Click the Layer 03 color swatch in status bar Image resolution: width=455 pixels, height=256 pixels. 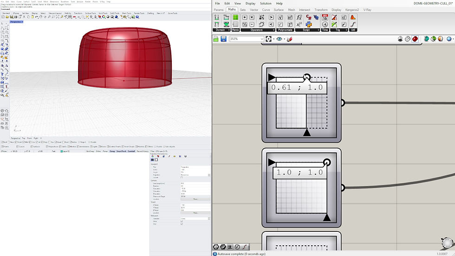61,151
